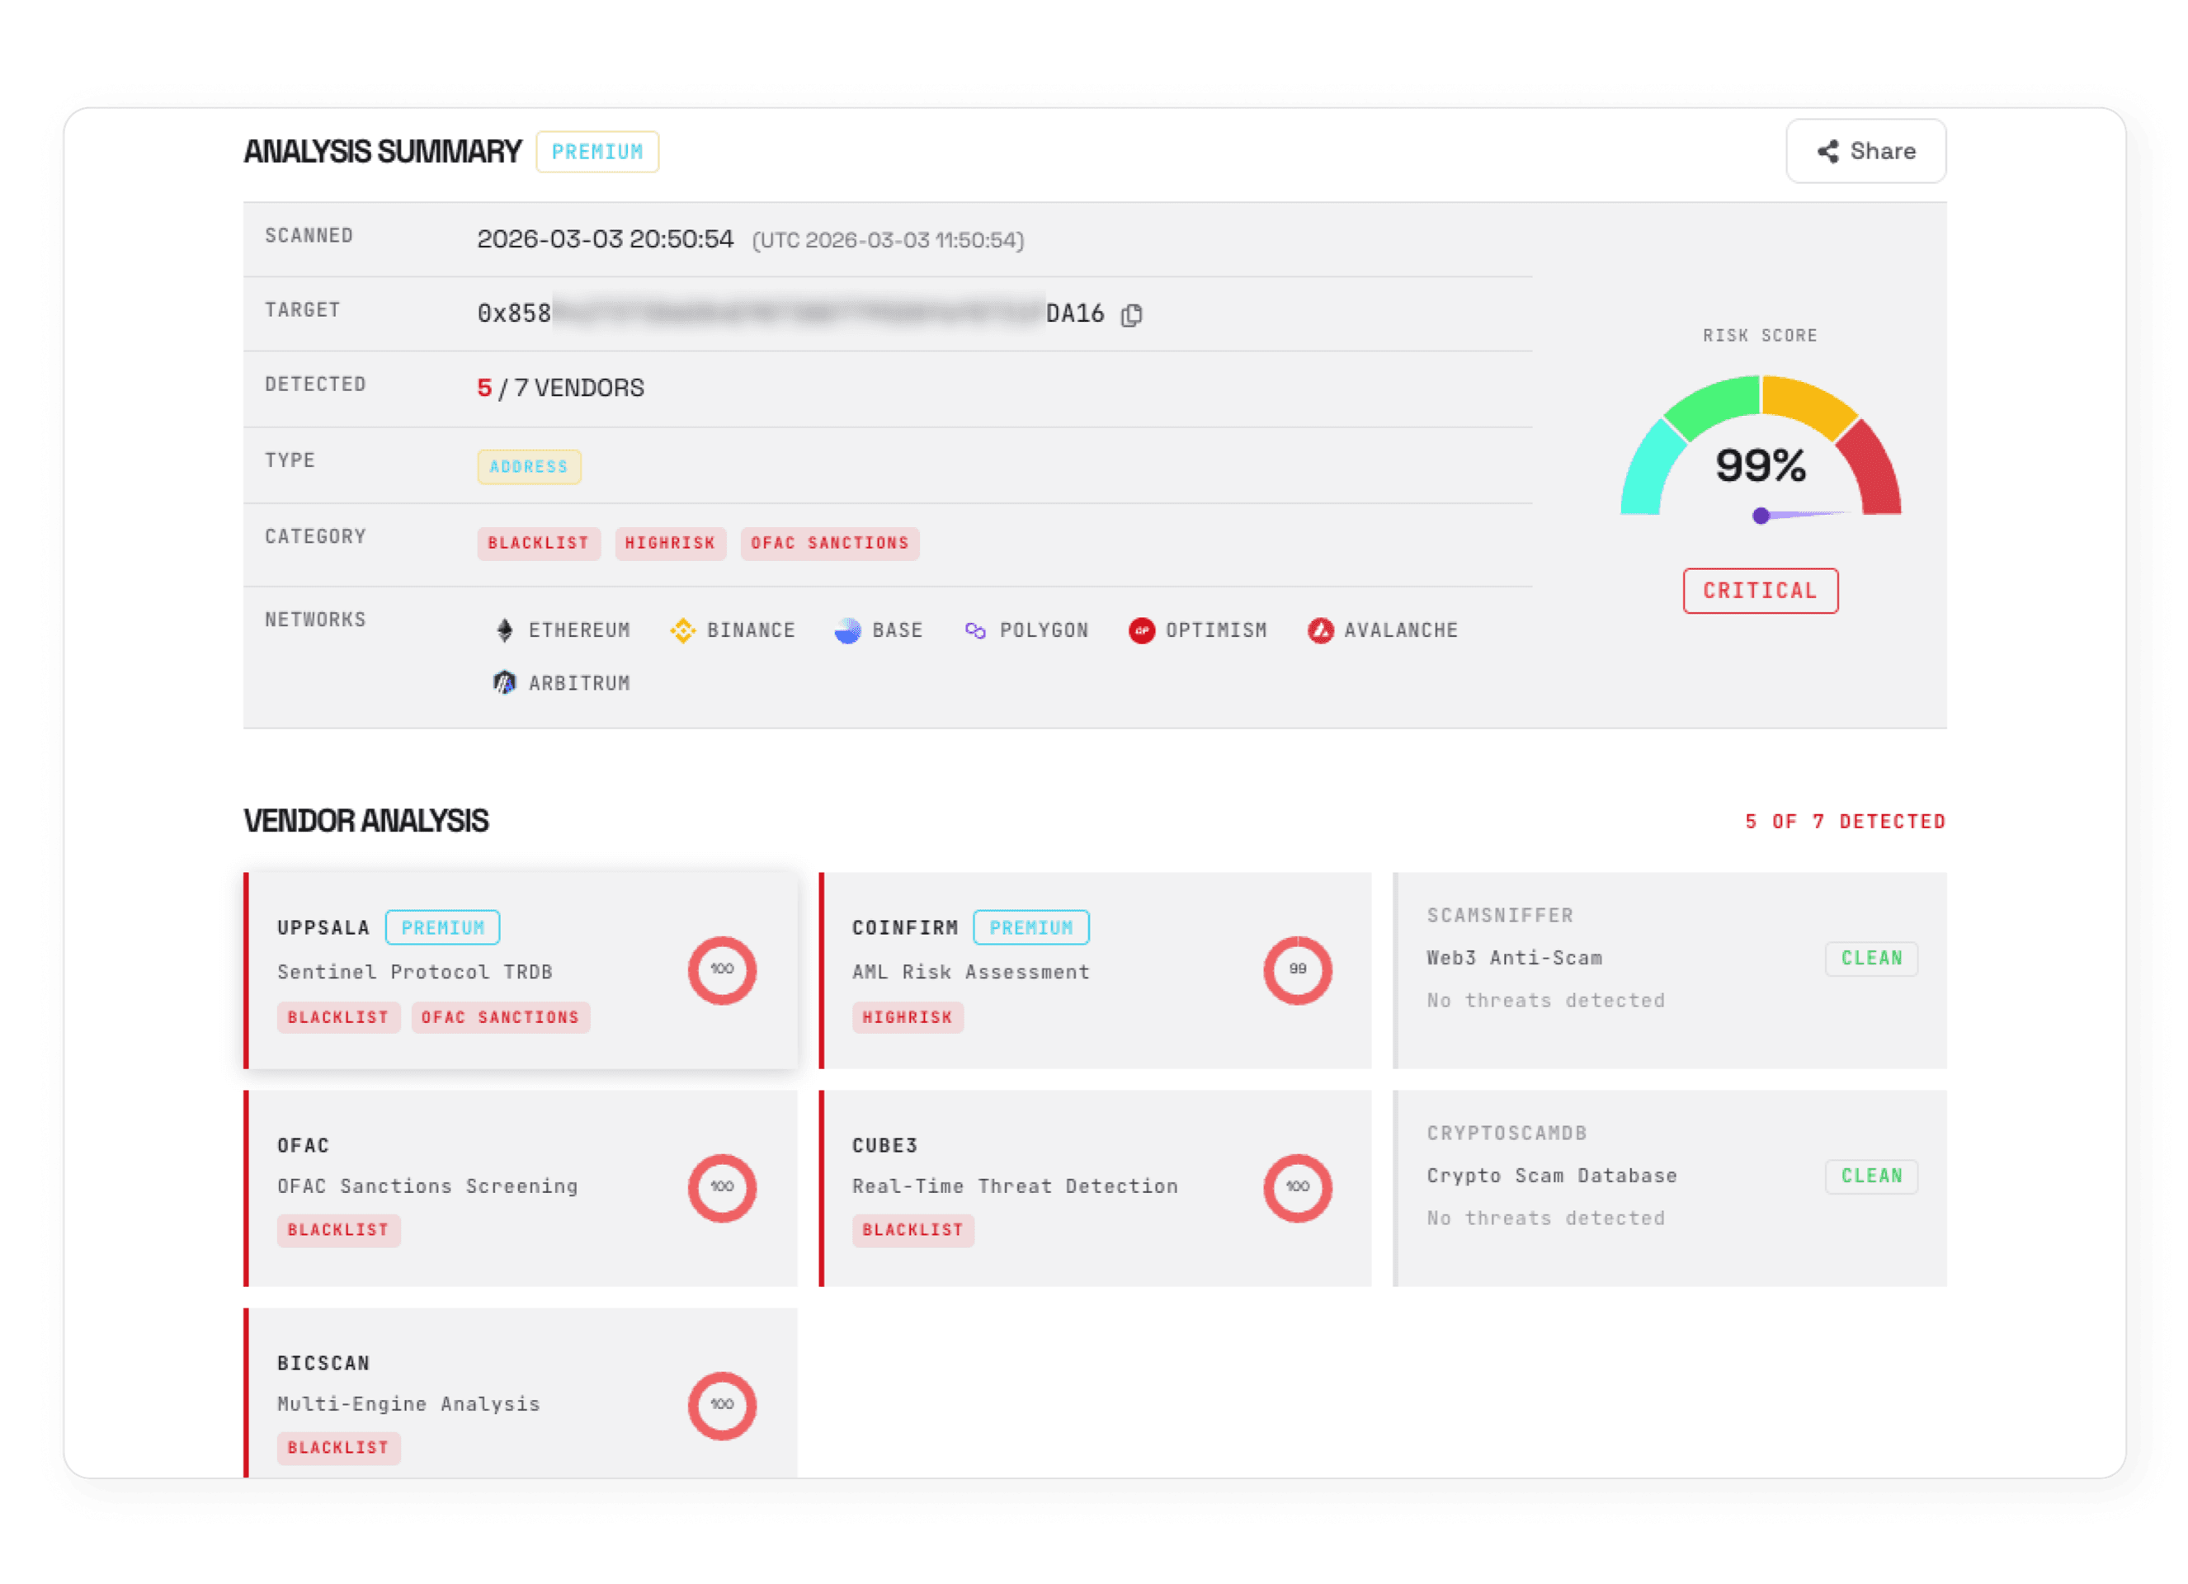Click the OFAC SANCTIONS category tag
Screen dimensions: 2188x1584
(x=830, y=543)
